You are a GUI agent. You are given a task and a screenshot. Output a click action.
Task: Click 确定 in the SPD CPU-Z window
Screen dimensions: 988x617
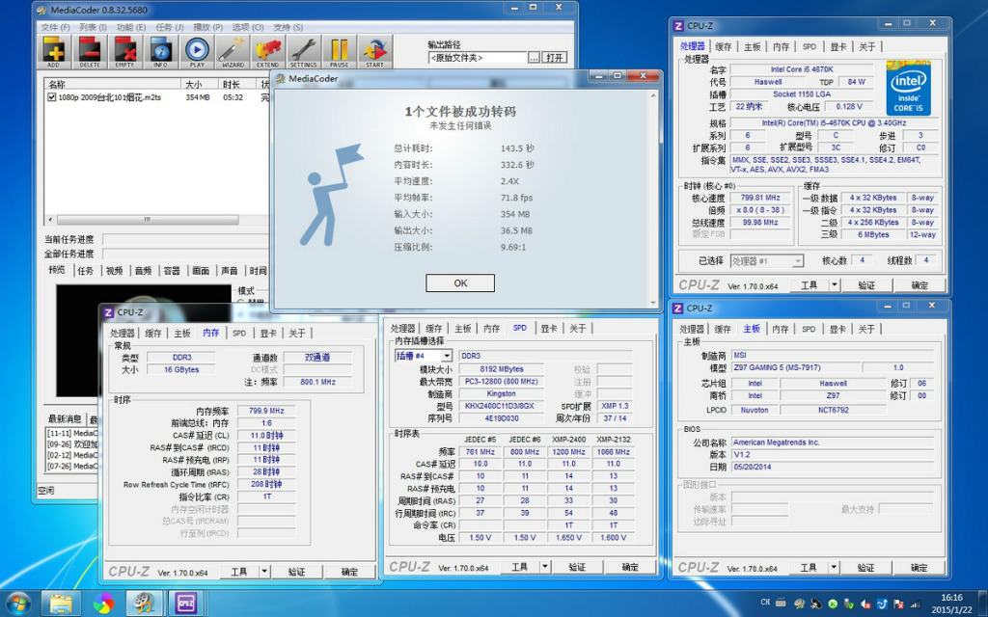(630, 567)
